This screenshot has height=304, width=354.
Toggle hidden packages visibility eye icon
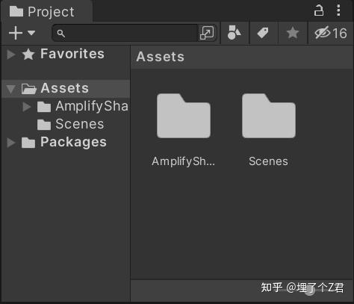(331, 33)
